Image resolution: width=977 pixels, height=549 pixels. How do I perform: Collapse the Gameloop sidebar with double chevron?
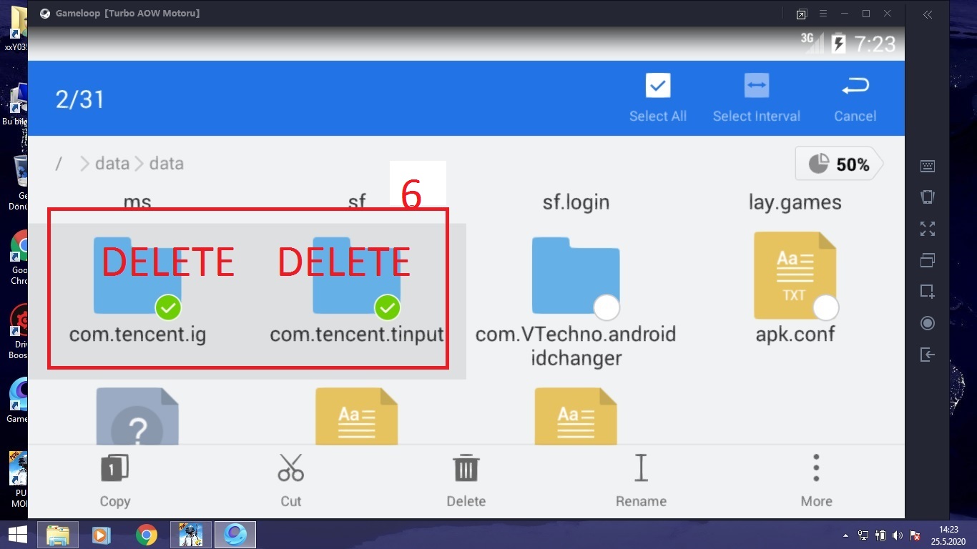coord(928,14)
